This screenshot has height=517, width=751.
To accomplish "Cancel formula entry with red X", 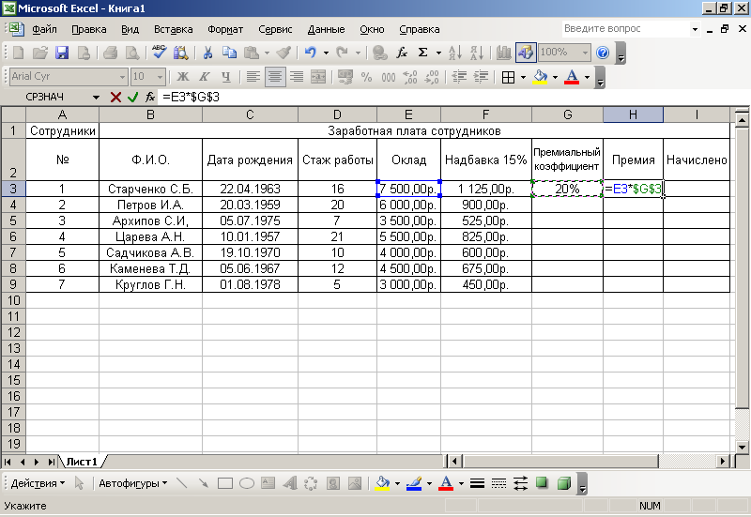I will tap(115, 98).
